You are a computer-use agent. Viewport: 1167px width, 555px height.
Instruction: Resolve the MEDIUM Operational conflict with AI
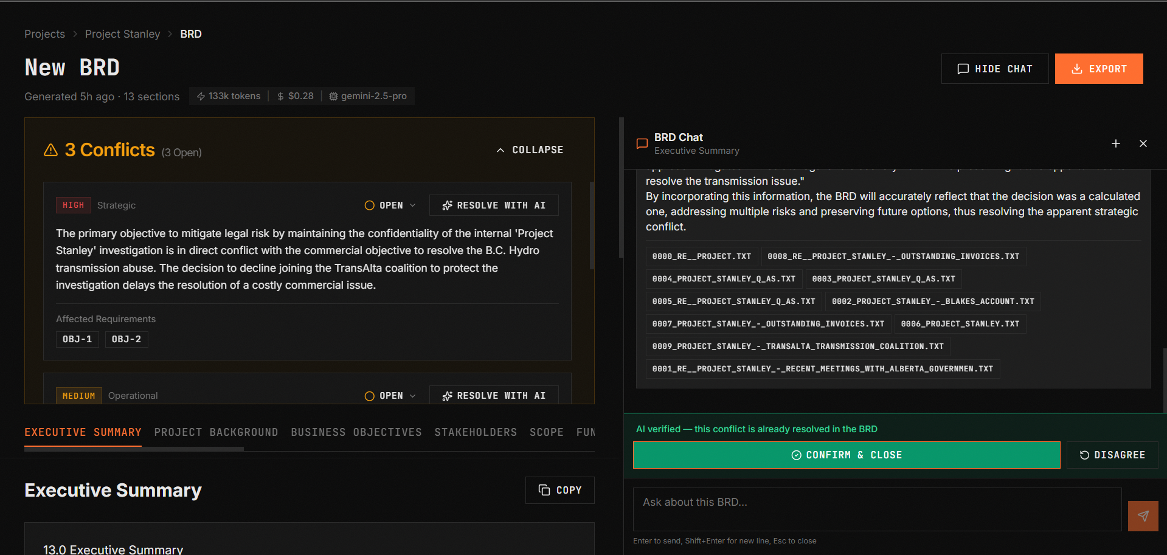tap(493, 396)
